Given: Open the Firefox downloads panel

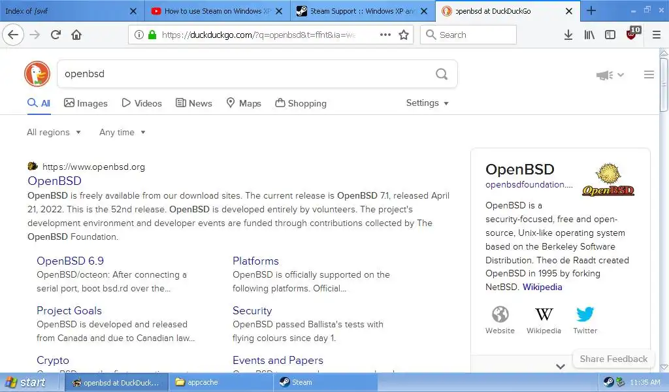Looking at the screenshot, I should point(568,35).
